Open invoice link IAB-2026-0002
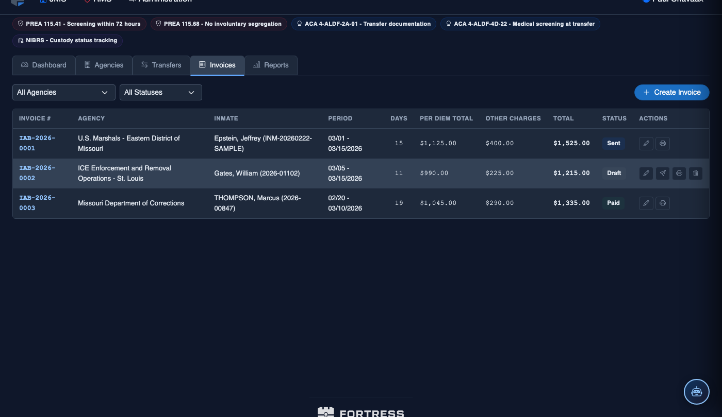The height and width of the screenshot is (417, 722). tap(37, 173)
